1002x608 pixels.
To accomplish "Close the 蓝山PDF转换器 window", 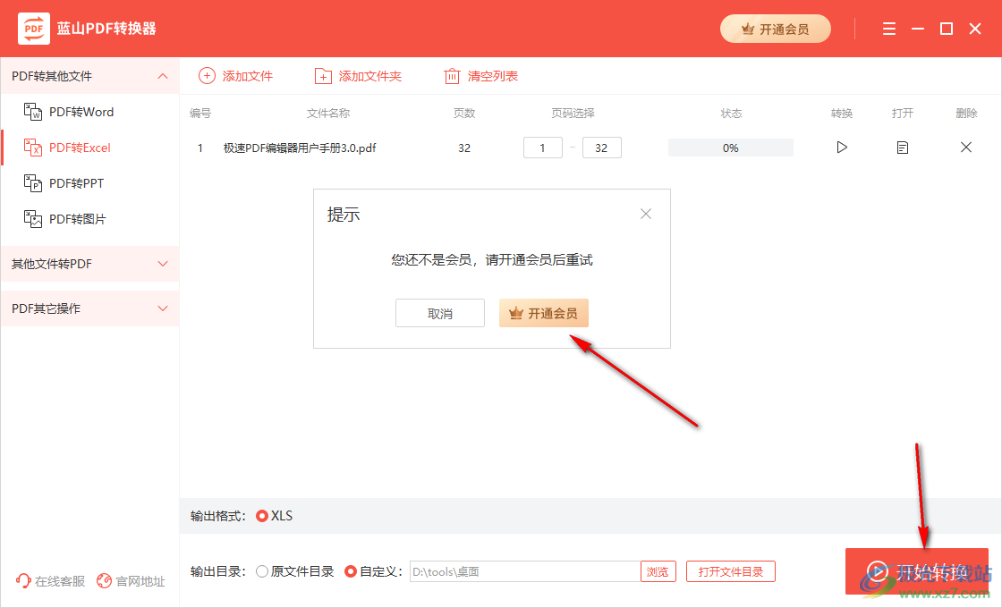I will 975,29.
